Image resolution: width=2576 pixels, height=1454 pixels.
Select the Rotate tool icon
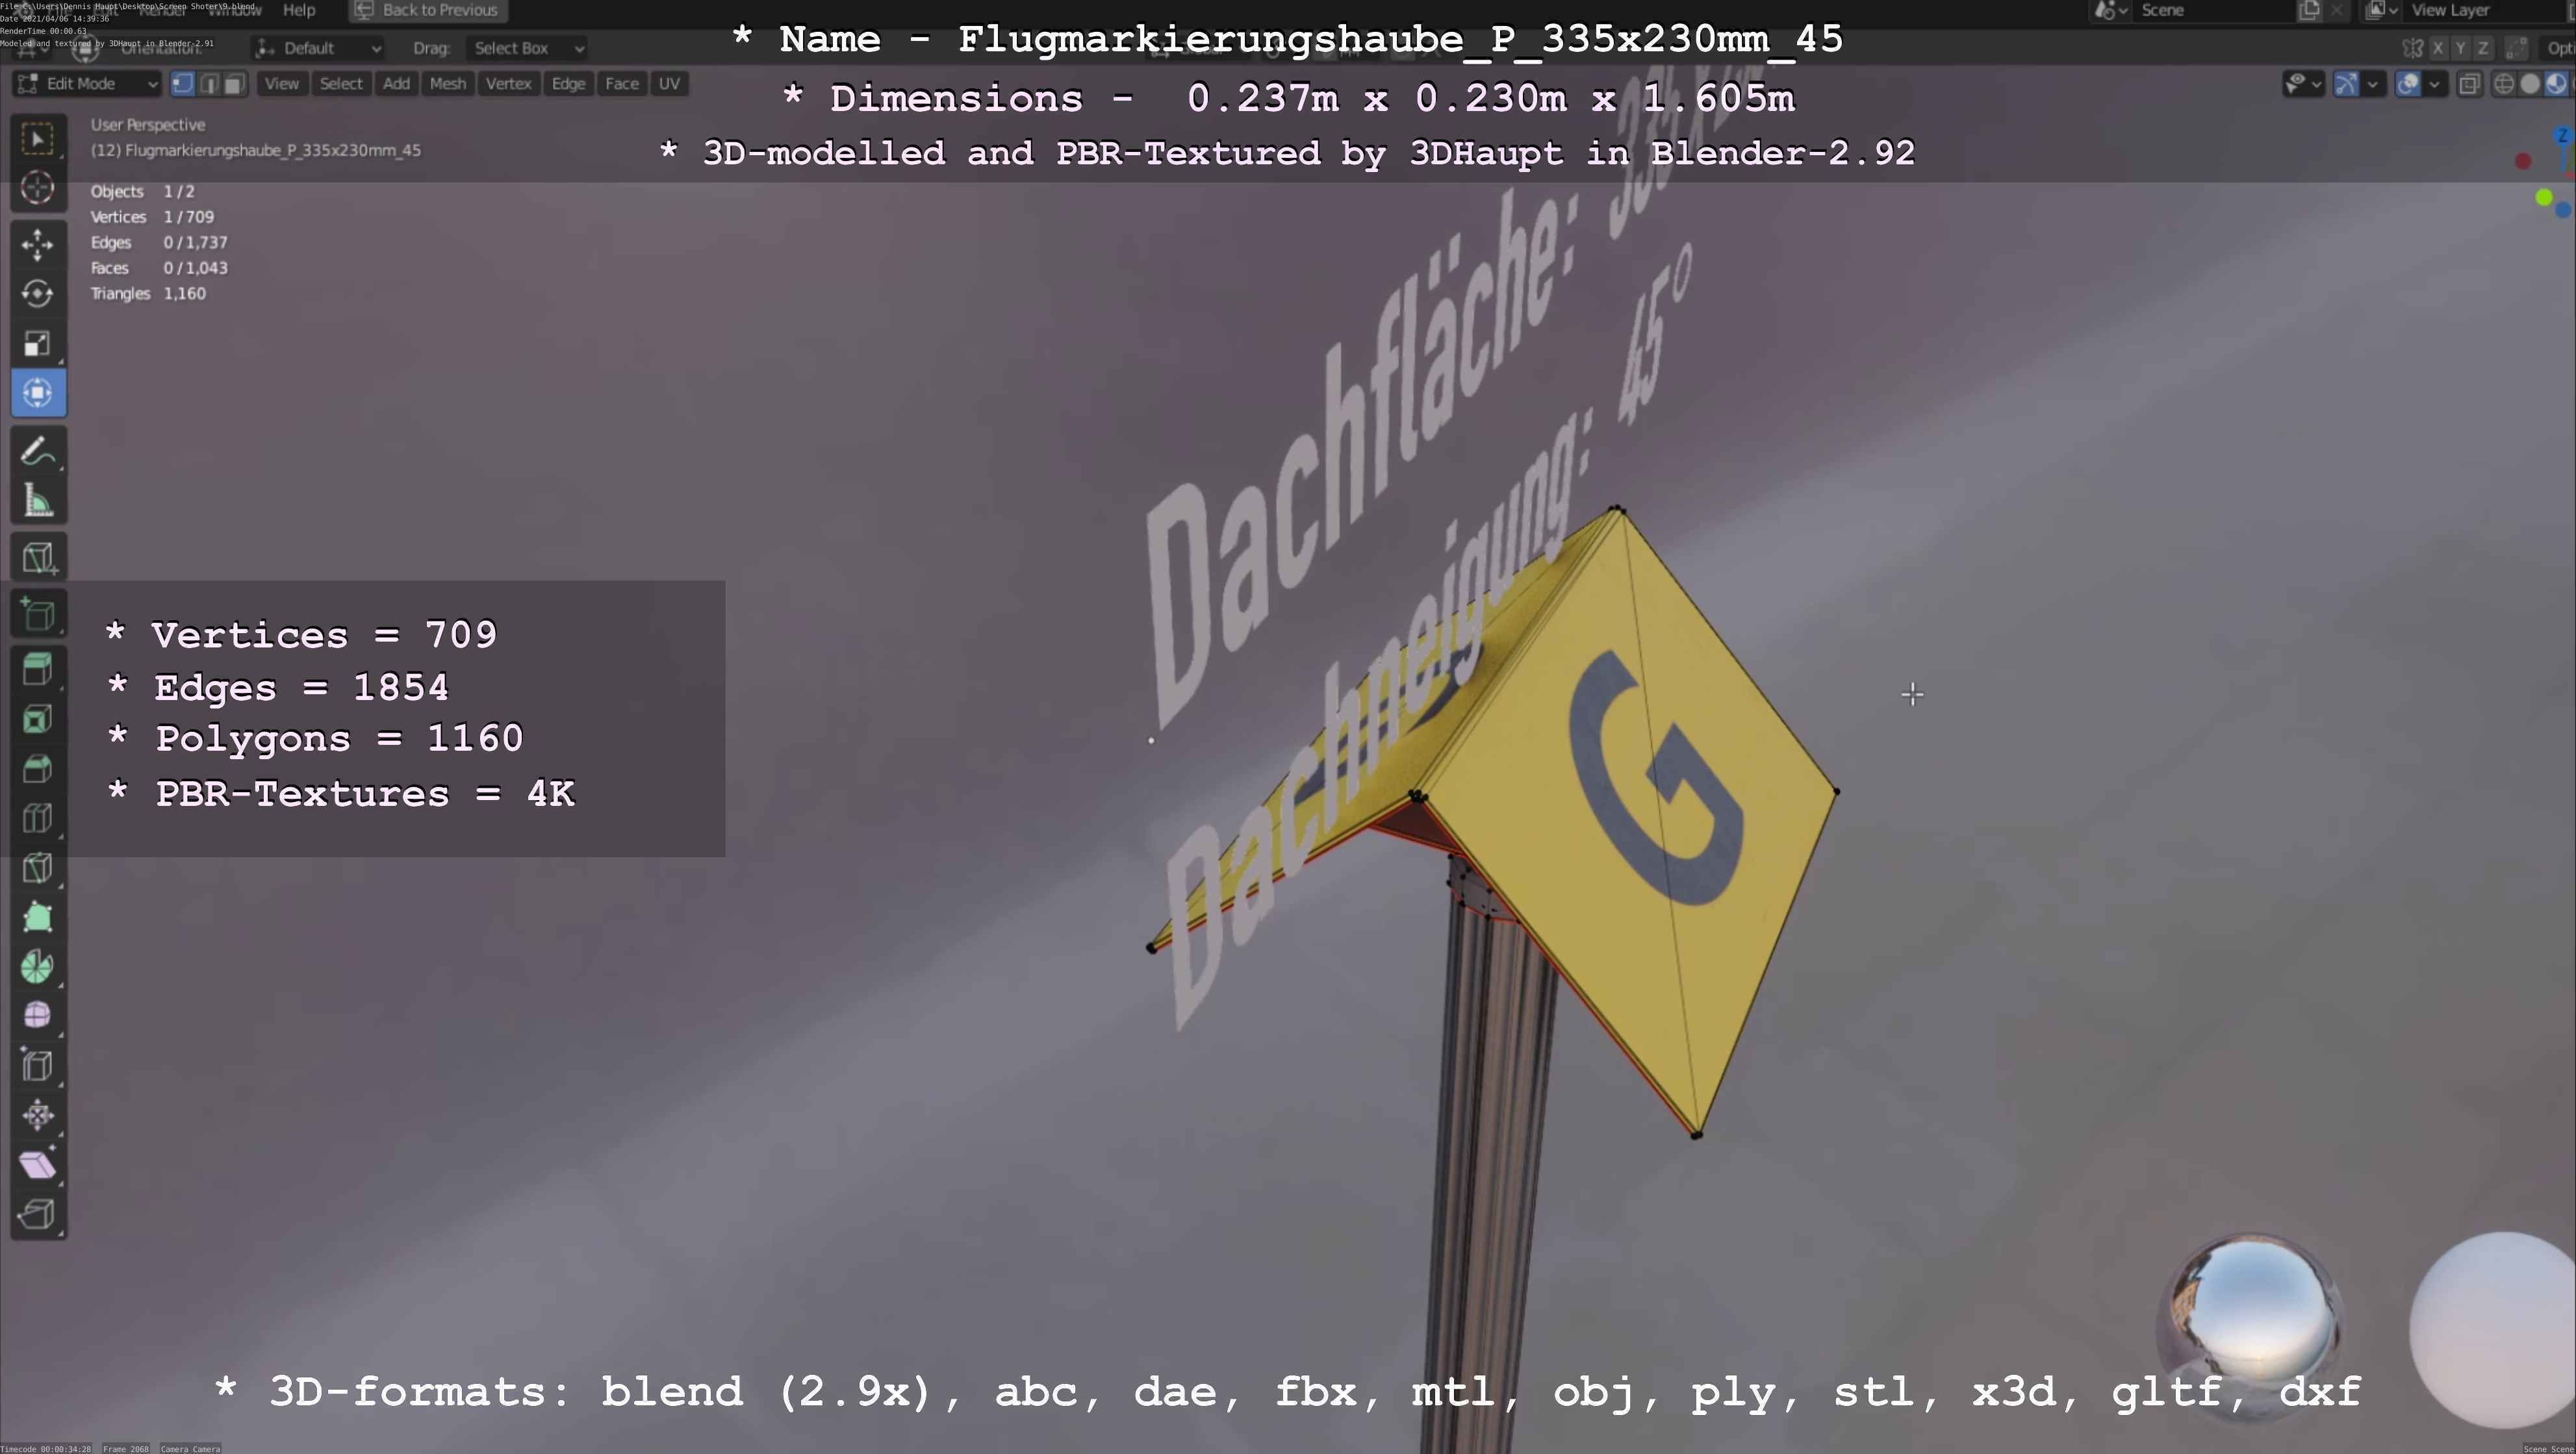pos(38,294)
